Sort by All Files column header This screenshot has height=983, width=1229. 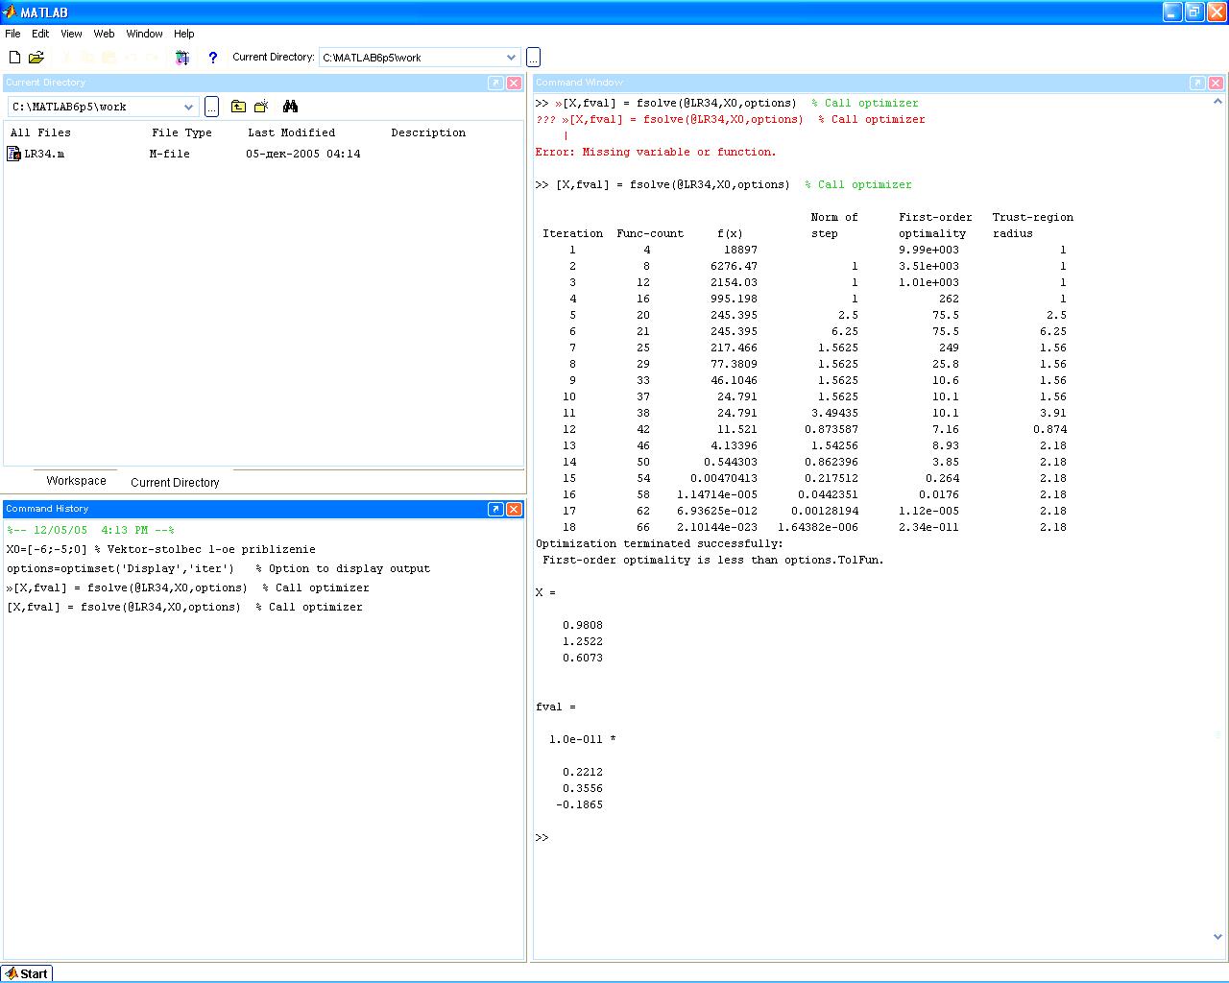(x=40, y=132)
